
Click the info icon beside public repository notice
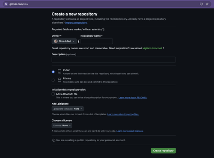coord(53,140)
